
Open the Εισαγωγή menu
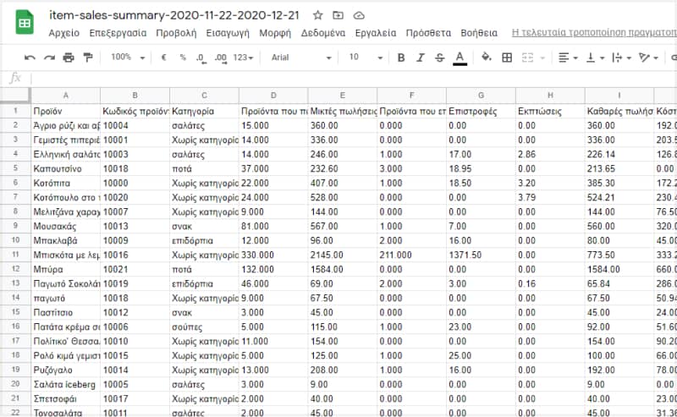228,33
